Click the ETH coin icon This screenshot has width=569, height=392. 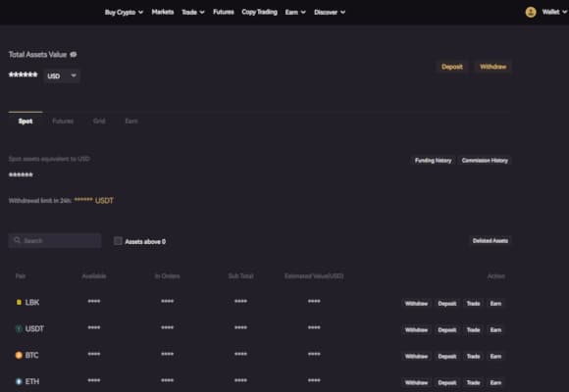19,381
